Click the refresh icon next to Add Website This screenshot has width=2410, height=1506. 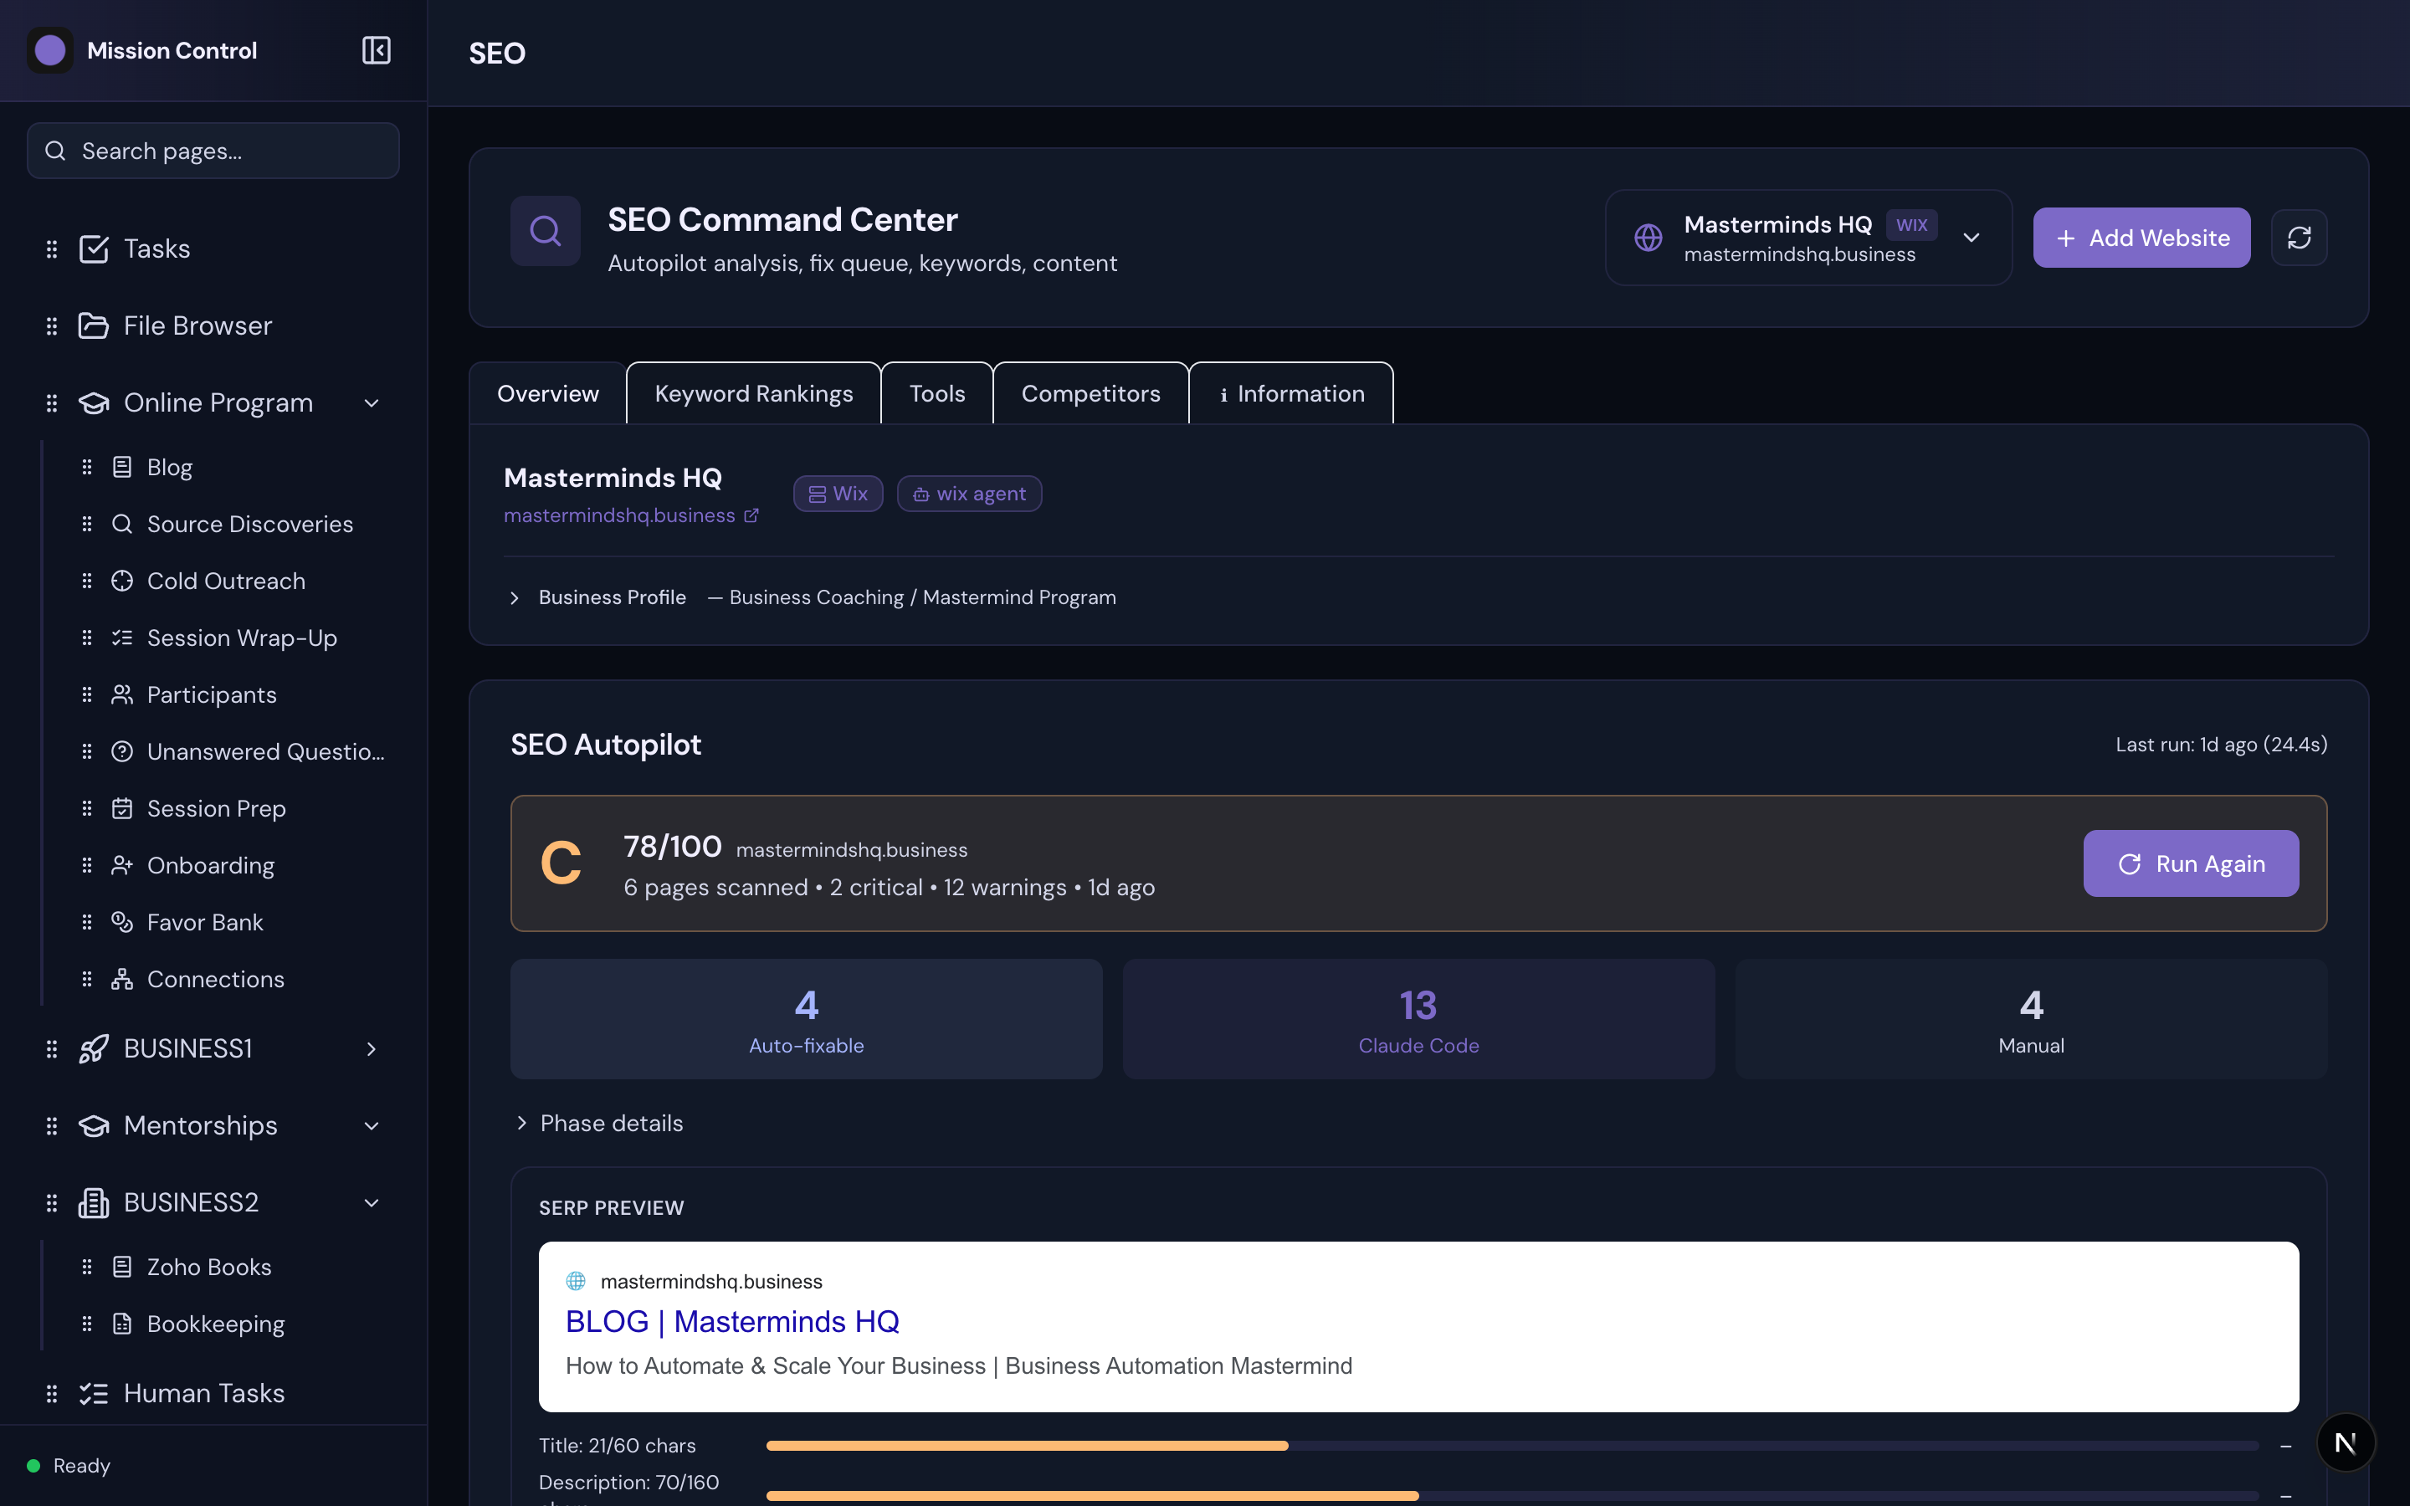pos(2299,237)
